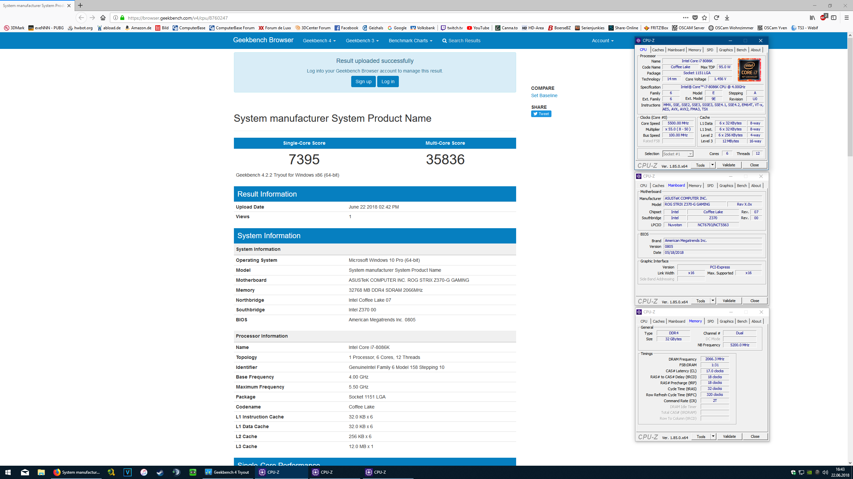Click the browser vertical scrollbar thumb

click(x=850, y=96)
